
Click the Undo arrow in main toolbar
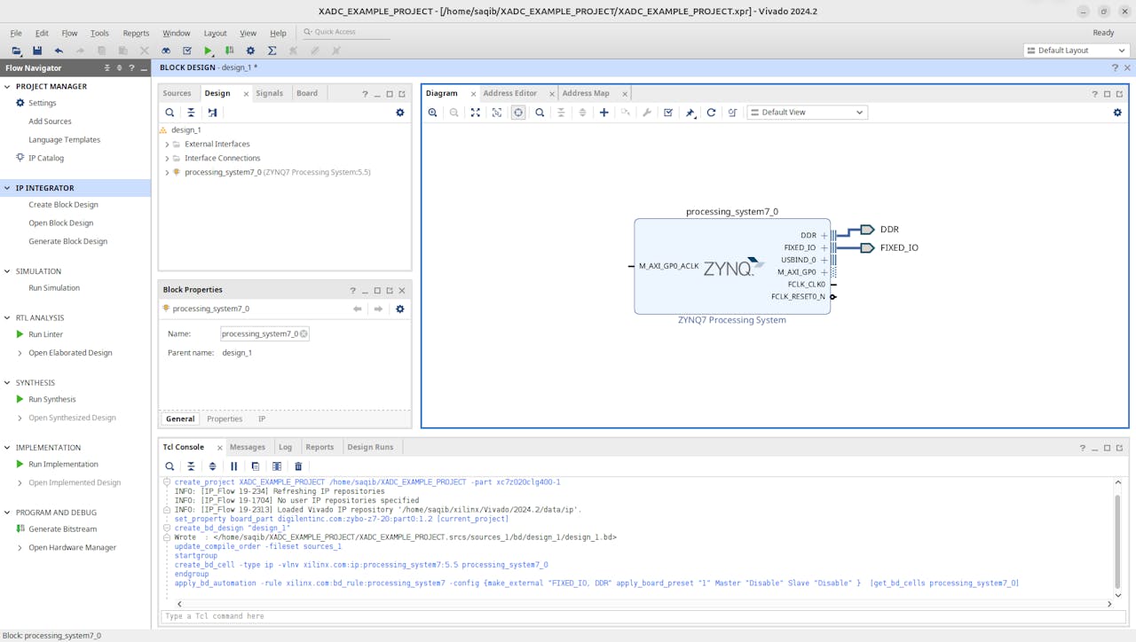tap(59, 51)
